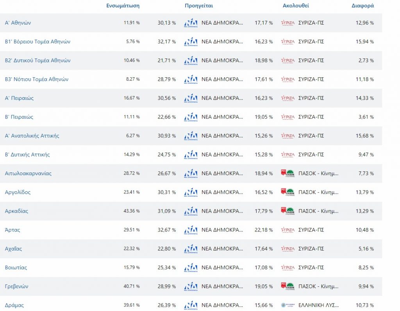Open the Δράμας district link
This screenshot has width=400, height=311.
coord(14,305)
